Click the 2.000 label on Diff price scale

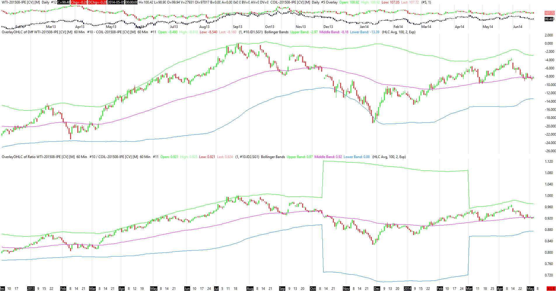tap(549, 35)
